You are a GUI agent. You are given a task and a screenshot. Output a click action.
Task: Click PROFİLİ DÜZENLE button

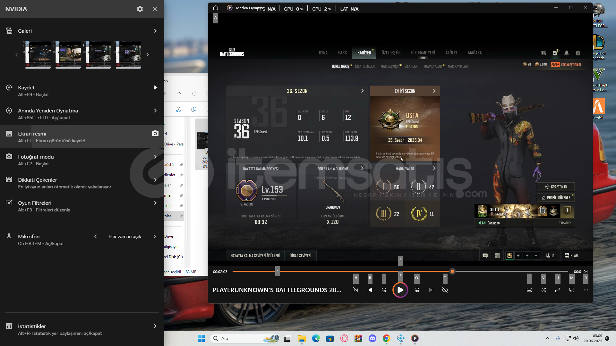click(x=556, y=198)
